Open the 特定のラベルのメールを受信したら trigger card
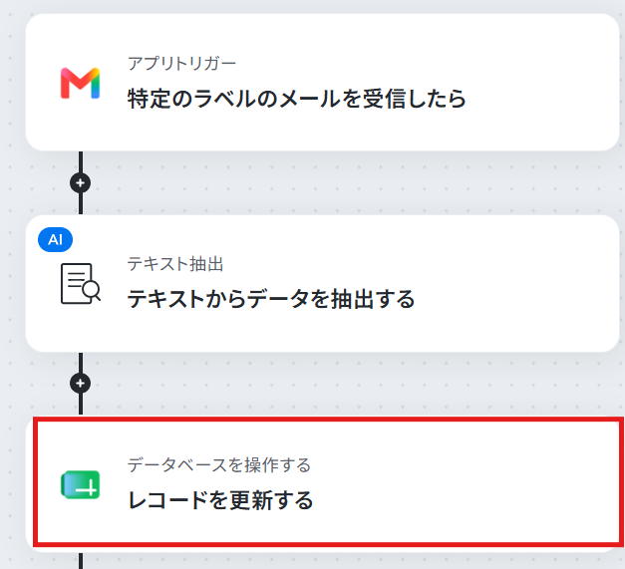The width and height of the screenshot is (625, 569). coord(322,83)
